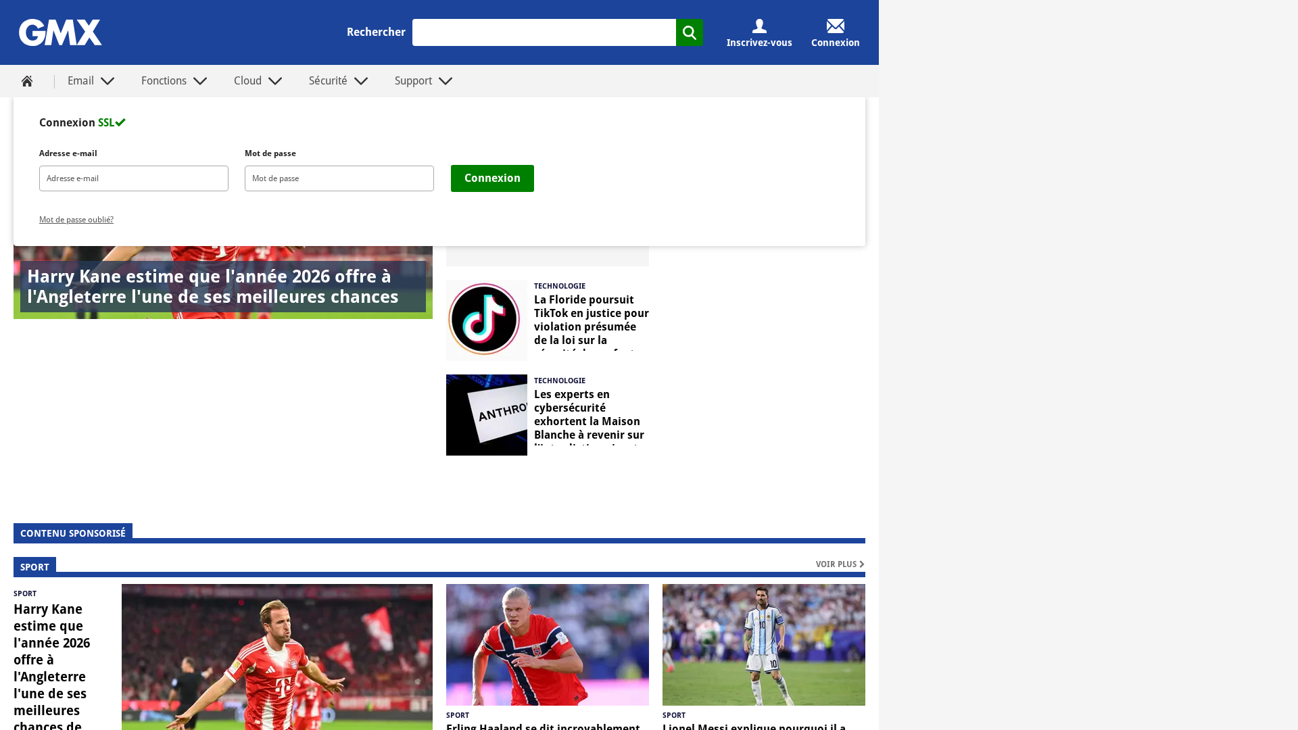Click VOIR PLUS in Sport section

coord(840,564)
